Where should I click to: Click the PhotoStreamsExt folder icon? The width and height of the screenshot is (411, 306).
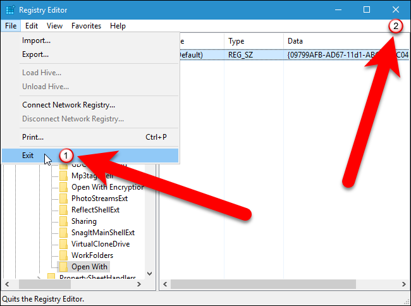(x=63, y=199)
